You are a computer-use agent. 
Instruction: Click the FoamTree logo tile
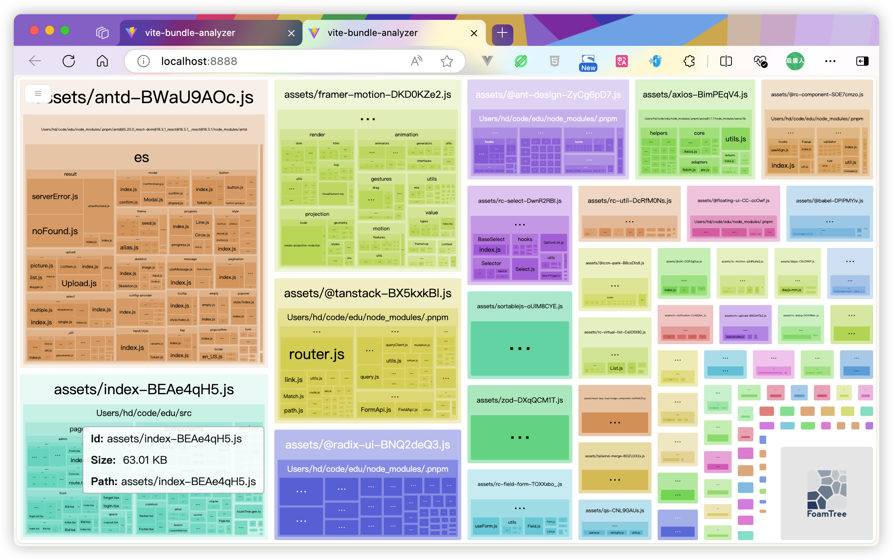tap(827, 494)
